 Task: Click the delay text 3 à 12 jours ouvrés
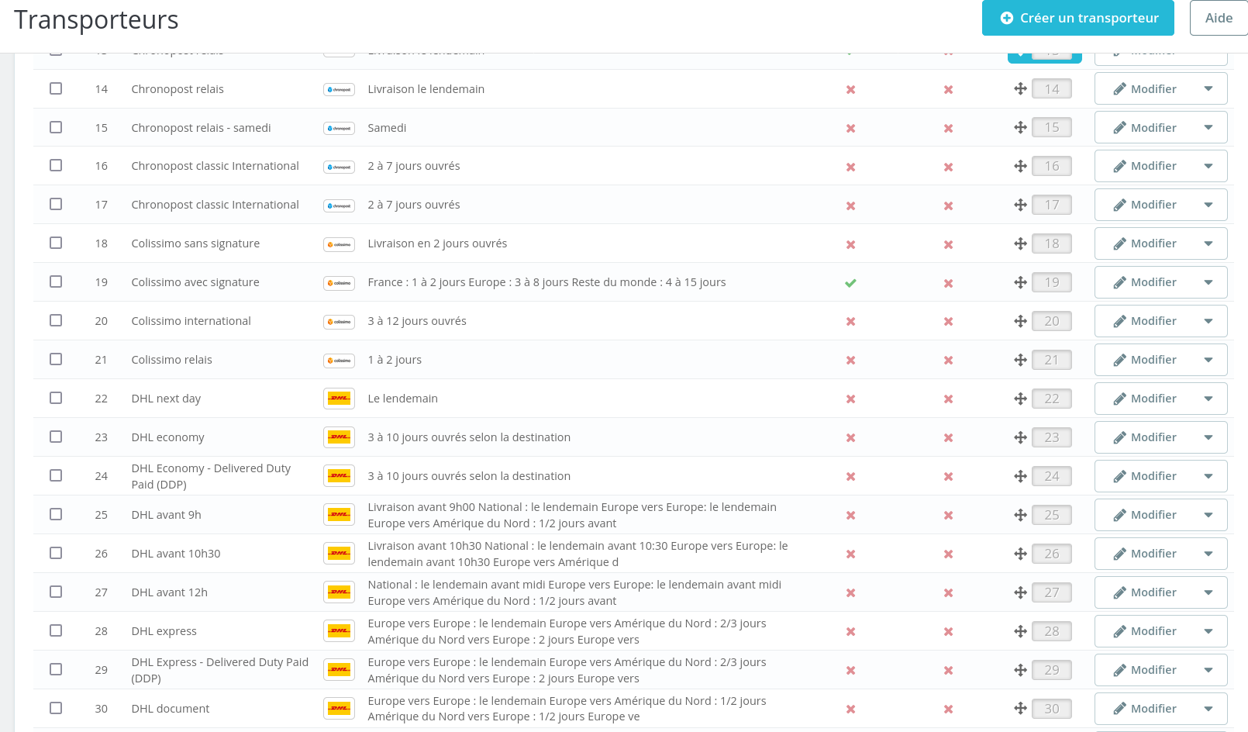click(417, 321)
